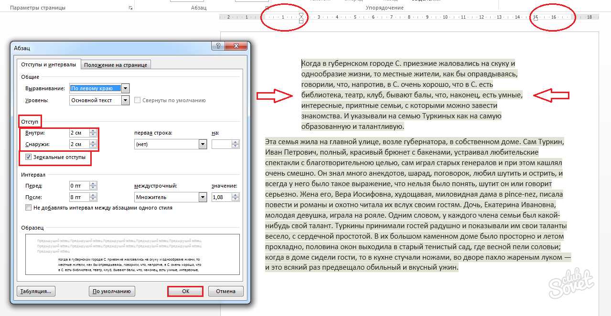This screenshot has height=316, width=611.
Task: Expand the Уровень dropdown list
Action: point(125,100)
